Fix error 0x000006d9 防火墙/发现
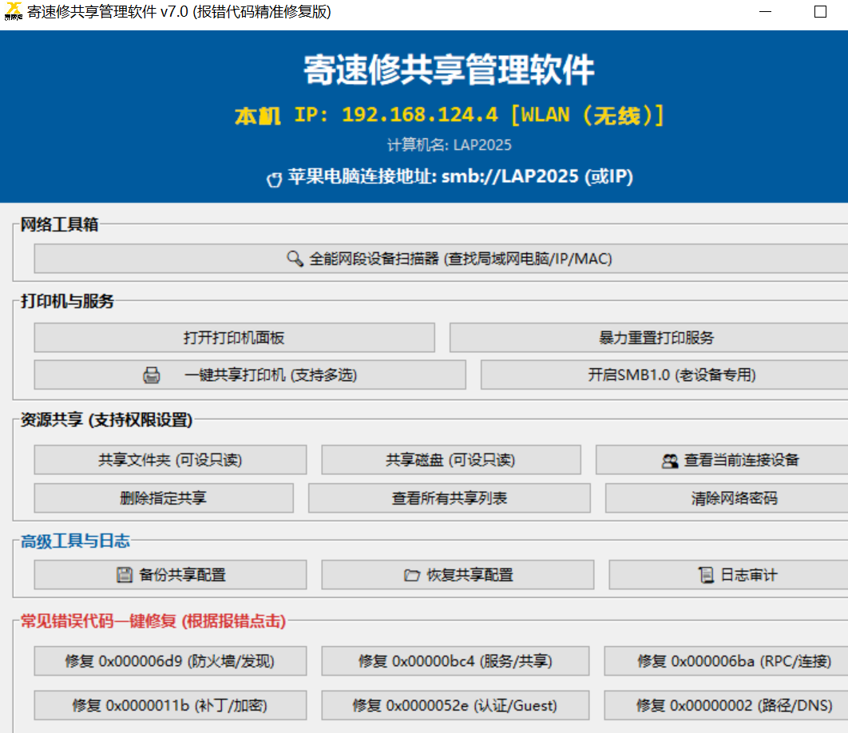Viewport: 848px width, 733px height. [170, 660]
